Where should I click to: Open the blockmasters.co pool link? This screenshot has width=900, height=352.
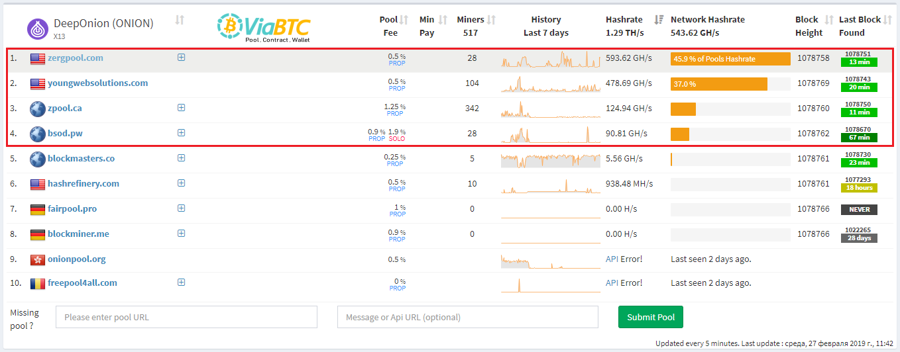coord(81,158)
